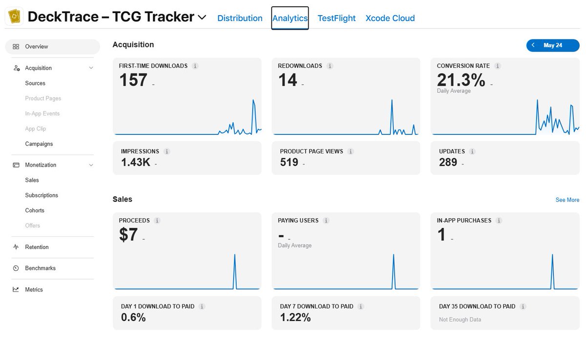The image size is (586, 340).
Task: Switch to the Distribution tab
Action: click(x=240, y=18)
